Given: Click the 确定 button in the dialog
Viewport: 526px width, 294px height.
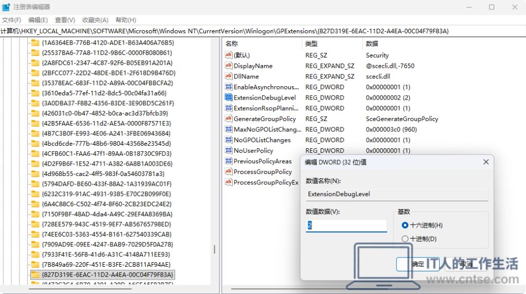Looking at the screenshot, I should tap(418, 264).
